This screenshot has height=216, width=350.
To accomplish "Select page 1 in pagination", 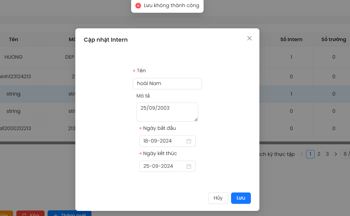I will [x=310, y=154].
